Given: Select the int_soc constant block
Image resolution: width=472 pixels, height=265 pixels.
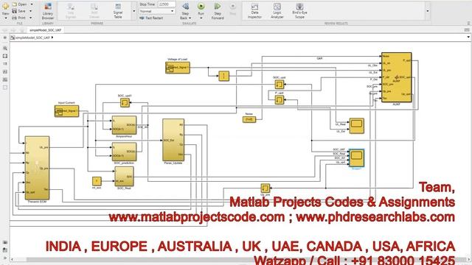Looking at the screenshot, I should tap(97, 181).
